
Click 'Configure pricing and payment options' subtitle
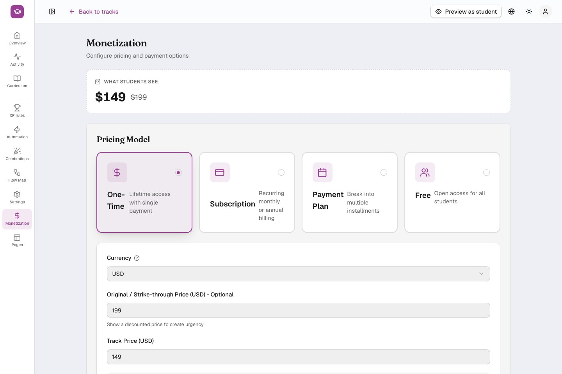137,56
